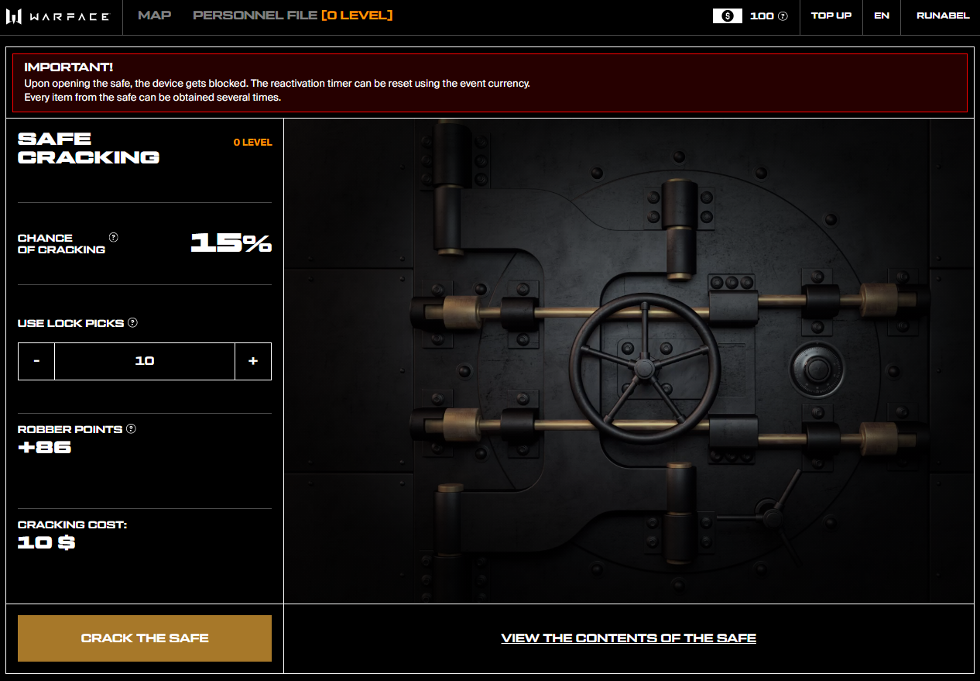Image resolution: width=980 pixels, height=681 pixels.
Task: Click the 0 Level orange label
Action: (253, 143)
